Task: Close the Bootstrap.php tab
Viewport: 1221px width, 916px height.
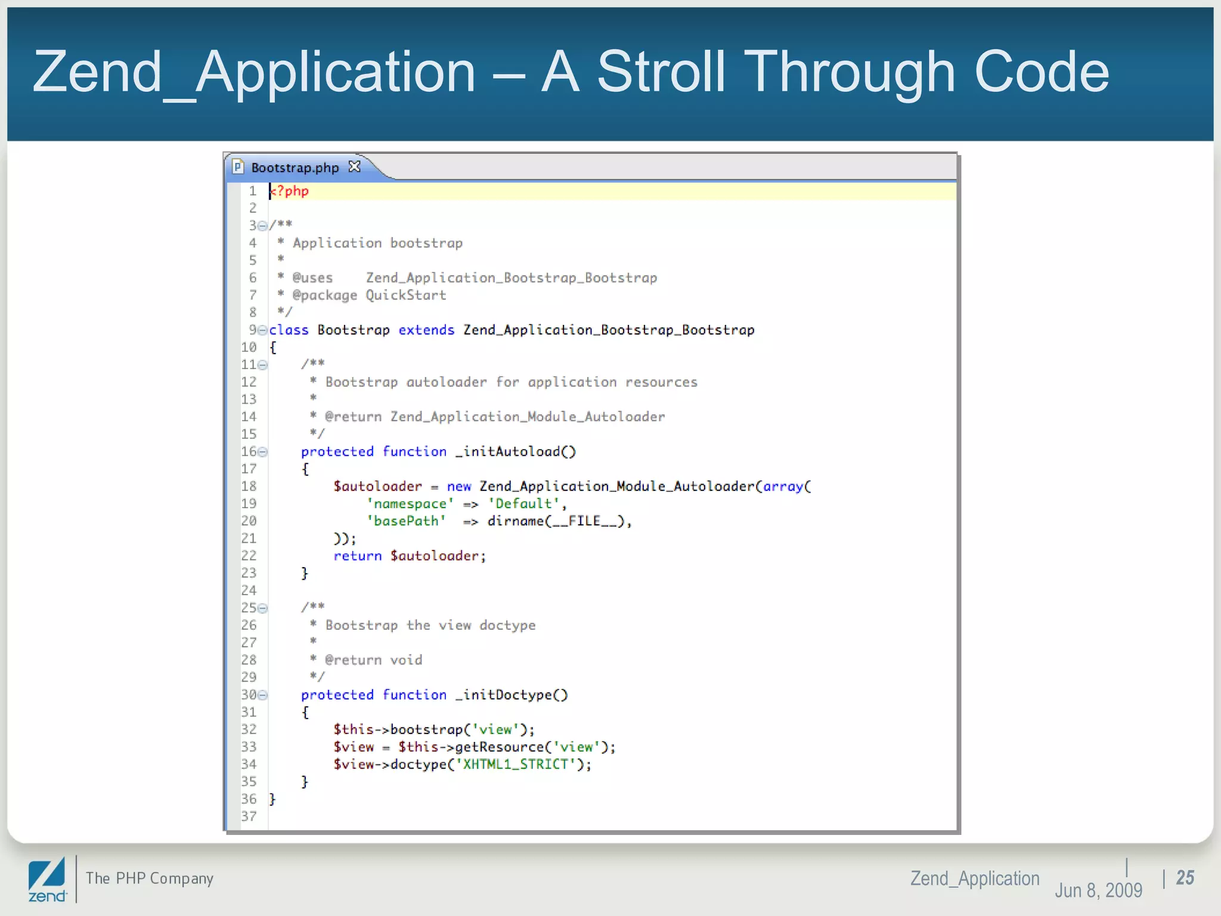Action: click(x=355, y=166)
